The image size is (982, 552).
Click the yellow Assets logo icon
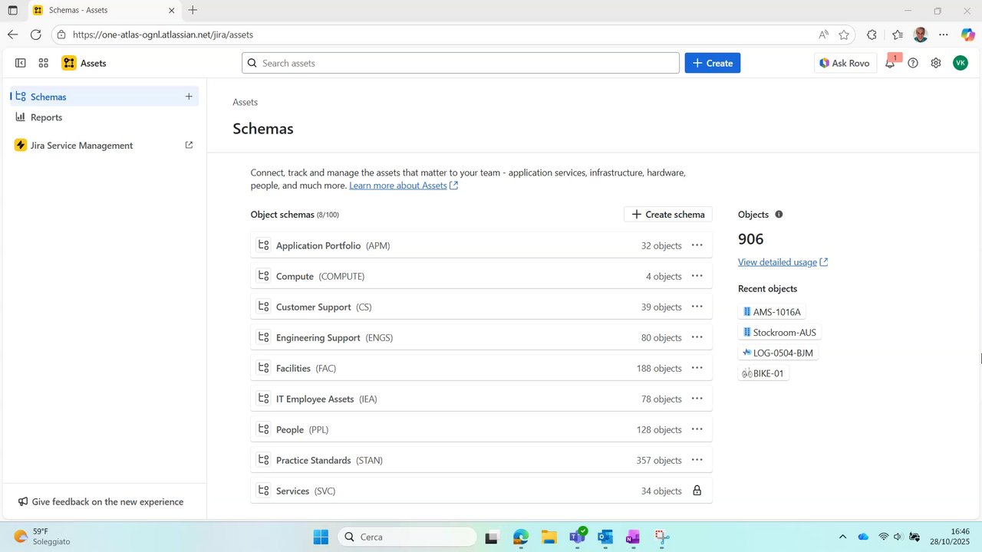69,63
